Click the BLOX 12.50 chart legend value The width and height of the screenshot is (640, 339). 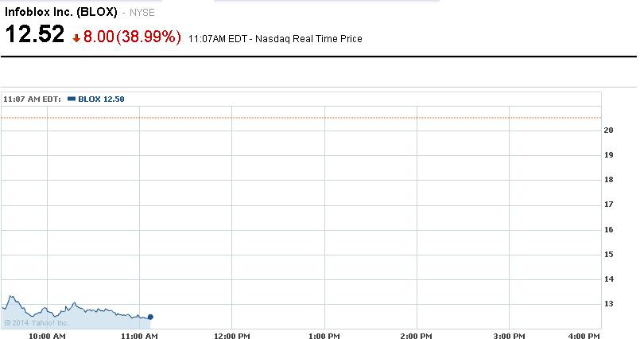pyautogui.click(x=101, y=99)
